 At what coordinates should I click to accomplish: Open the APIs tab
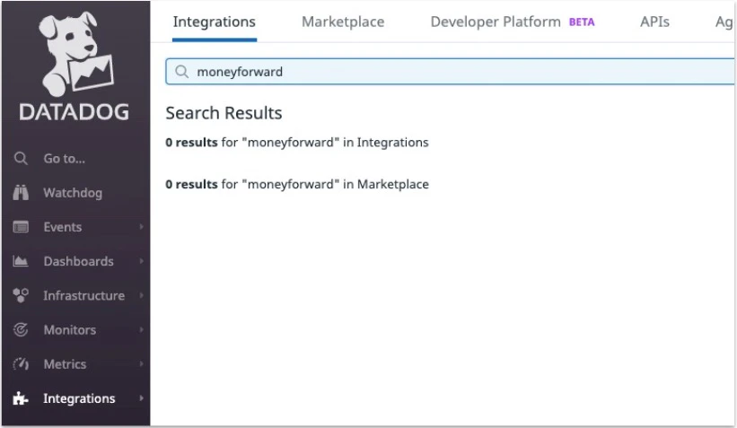point(654,22)
